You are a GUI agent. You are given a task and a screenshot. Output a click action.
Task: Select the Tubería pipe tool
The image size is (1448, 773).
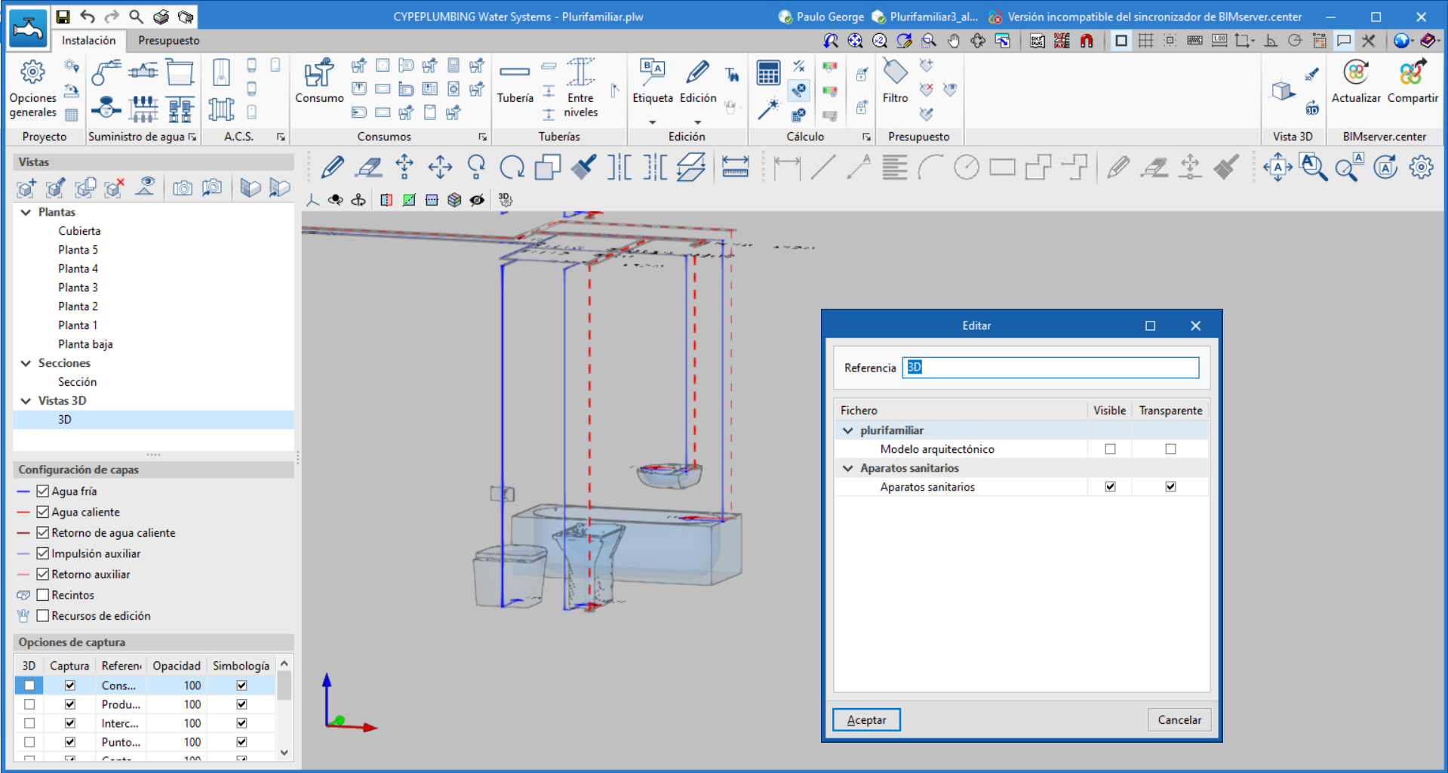click(515, 82)
